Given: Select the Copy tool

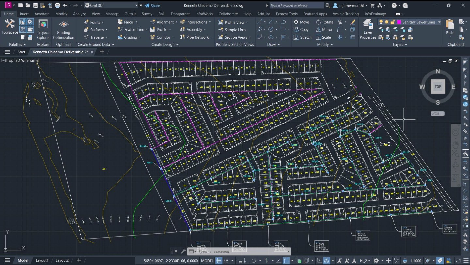Looking at the screenshot, I should (301, 29).
